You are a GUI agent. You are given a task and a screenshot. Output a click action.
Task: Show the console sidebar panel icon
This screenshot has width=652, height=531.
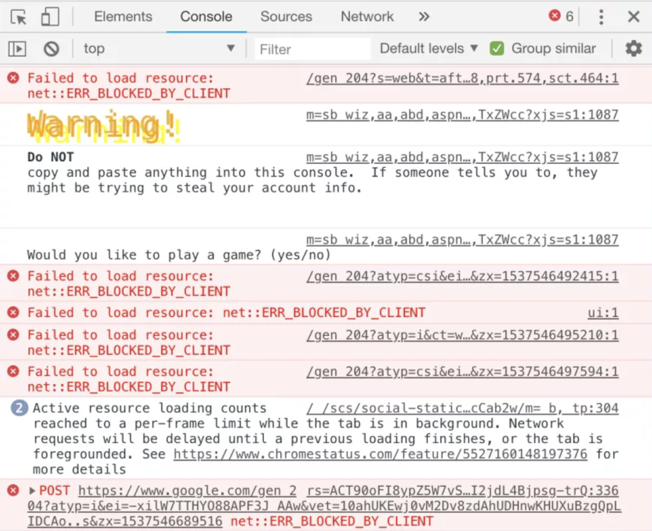click(17, 49)
